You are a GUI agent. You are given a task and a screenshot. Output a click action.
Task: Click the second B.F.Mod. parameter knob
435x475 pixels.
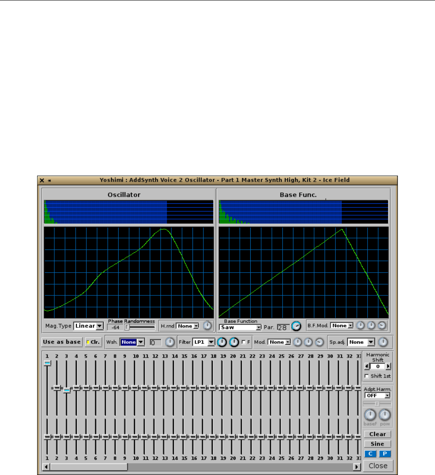click(371, 325)
